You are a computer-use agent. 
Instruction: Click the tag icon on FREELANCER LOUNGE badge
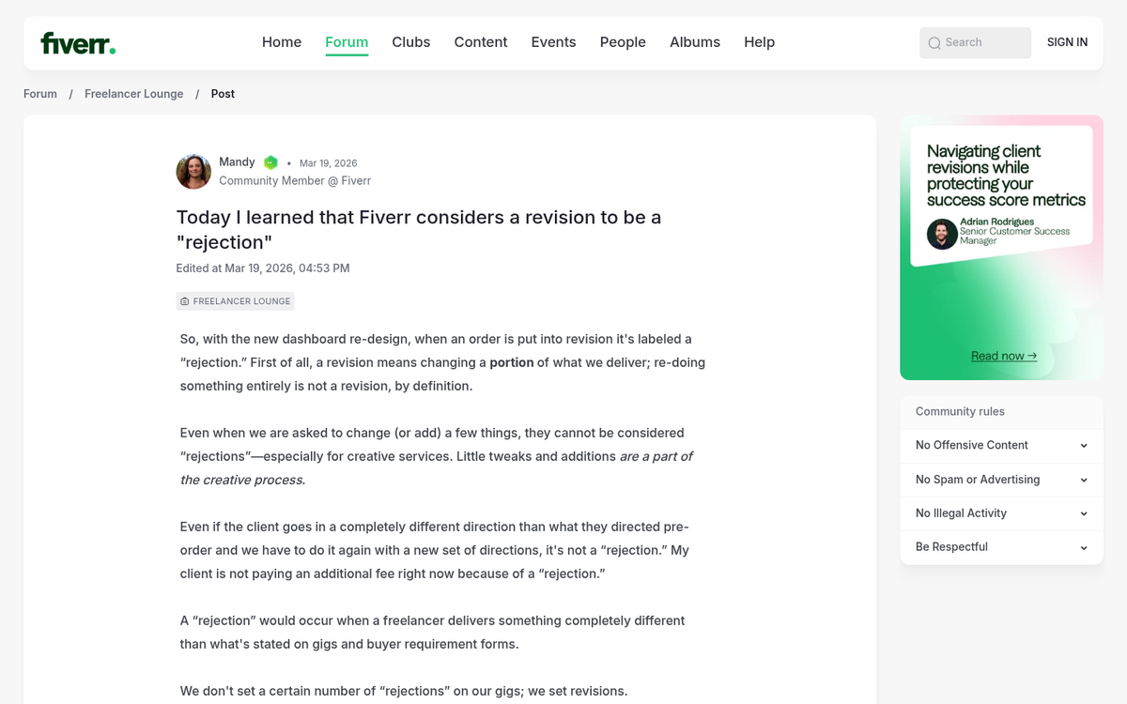[184, 300]
